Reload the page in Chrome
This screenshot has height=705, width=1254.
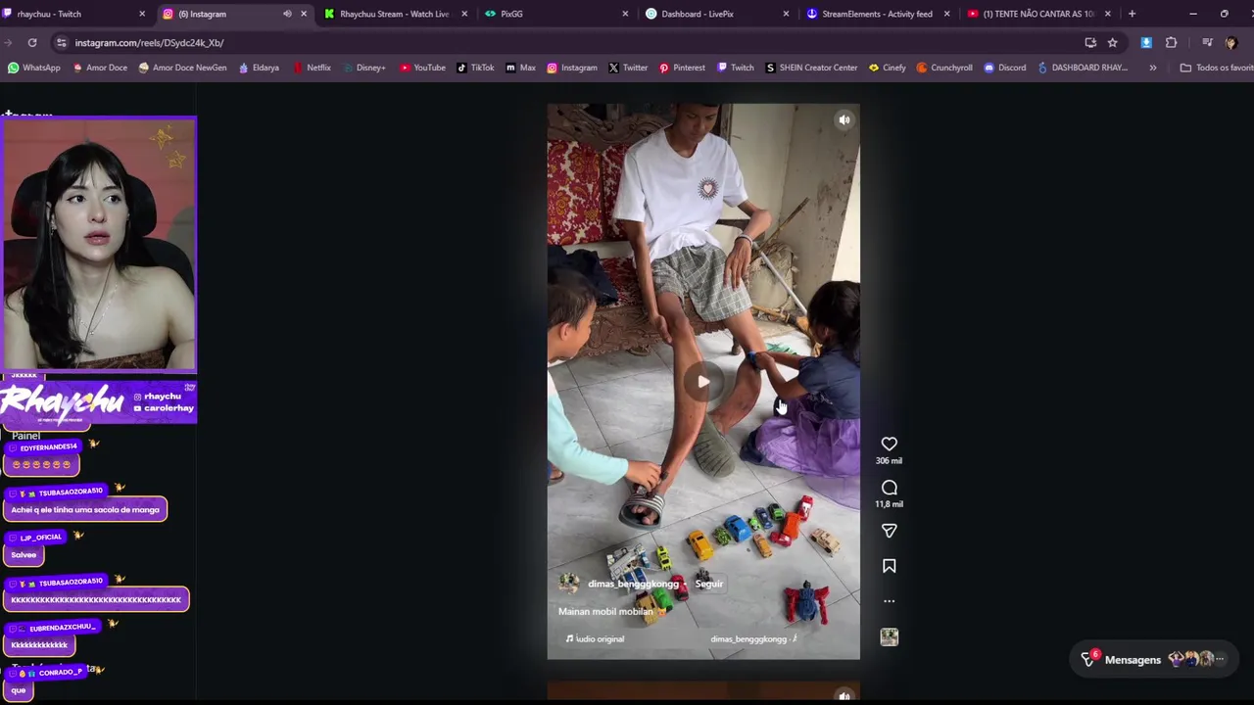point(32,42)
